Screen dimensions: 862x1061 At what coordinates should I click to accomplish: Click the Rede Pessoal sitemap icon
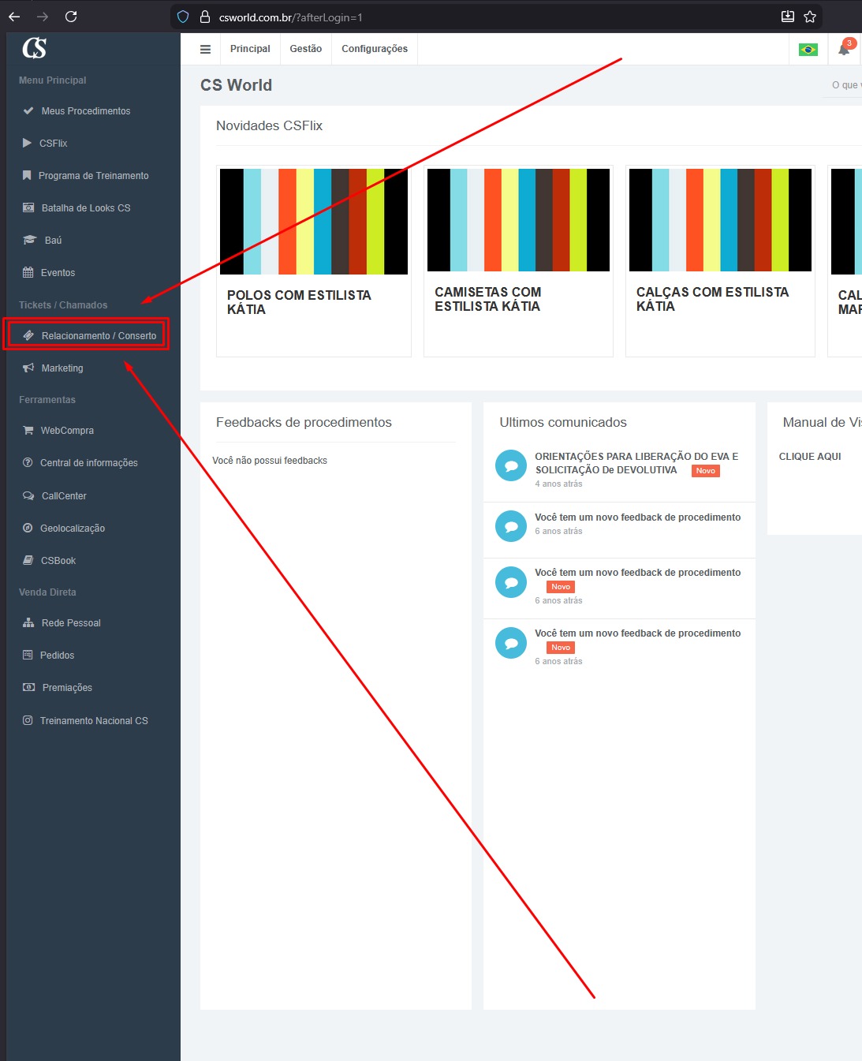click(28, 622)
